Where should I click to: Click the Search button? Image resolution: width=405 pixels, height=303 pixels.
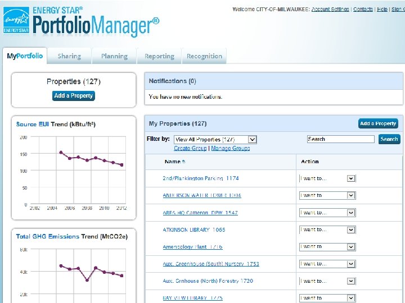(x=389, y=139)
